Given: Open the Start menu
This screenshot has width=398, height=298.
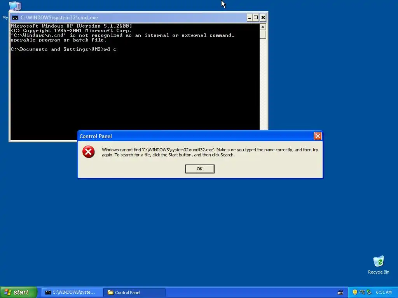Looking at the screenshot, I should click(19, 292).
